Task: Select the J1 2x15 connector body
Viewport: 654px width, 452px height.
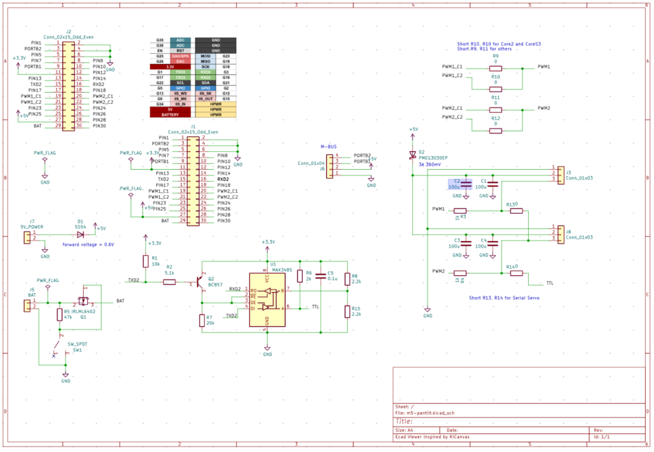Action: [x=193, y=181]
